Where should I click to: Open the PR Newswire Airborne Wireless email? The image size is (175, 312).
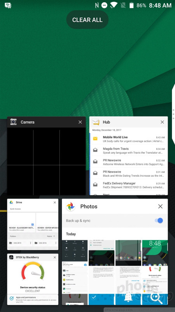(129, 162)
